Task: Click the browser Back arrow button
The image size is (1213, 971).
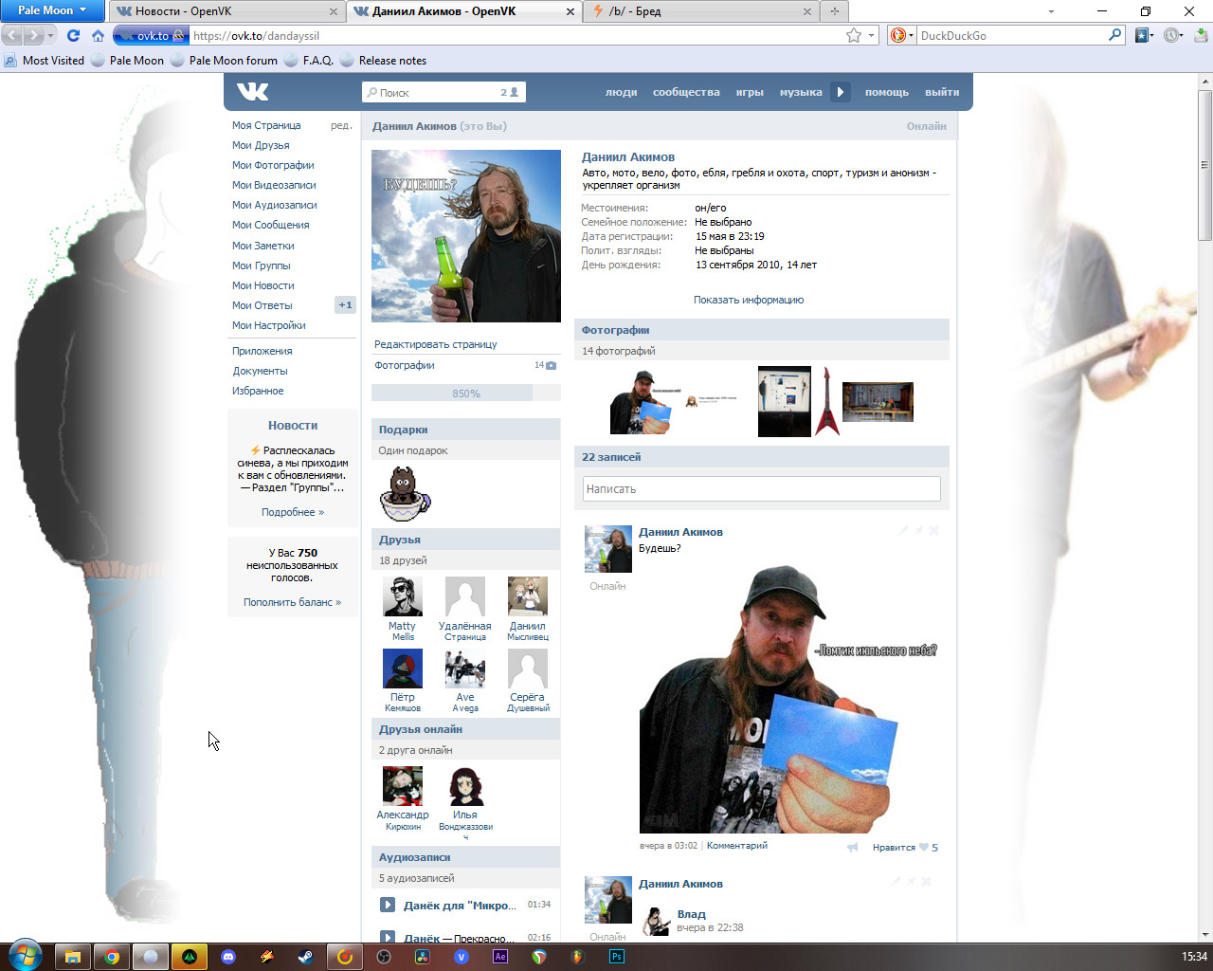Action: click(x=12, y=35)
